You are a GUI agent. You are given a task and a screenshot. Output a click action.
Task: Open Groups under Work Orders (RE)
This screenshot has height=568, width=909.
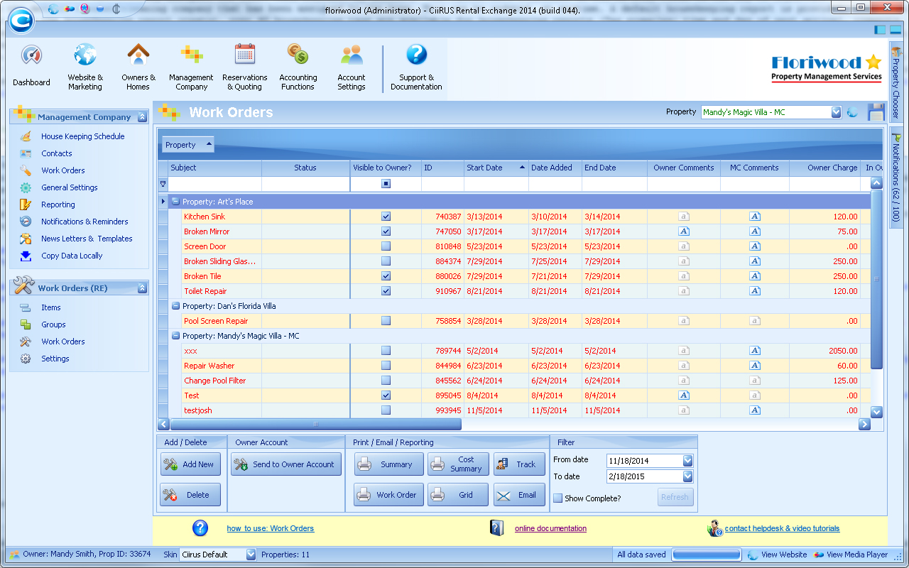[x=53, y=324]
